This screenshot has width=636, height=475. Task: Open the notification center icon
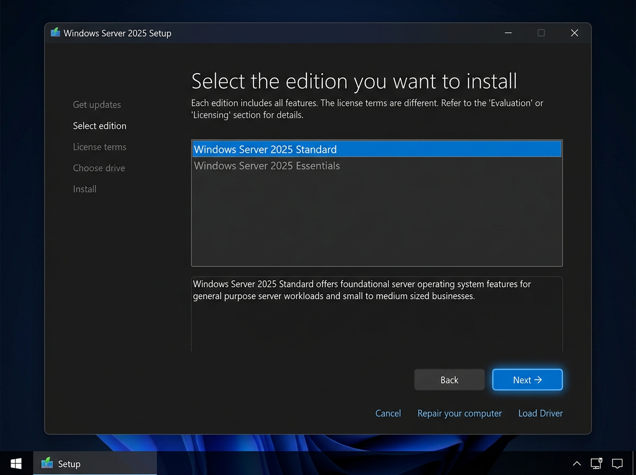[x=617, y=463]
